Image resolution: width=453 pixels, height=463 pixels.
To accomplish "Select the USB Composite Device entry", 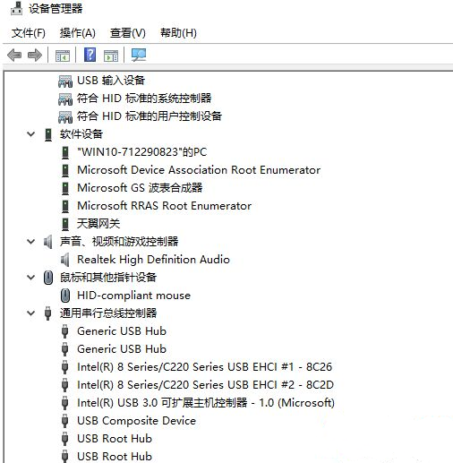I will click(136, 421).
